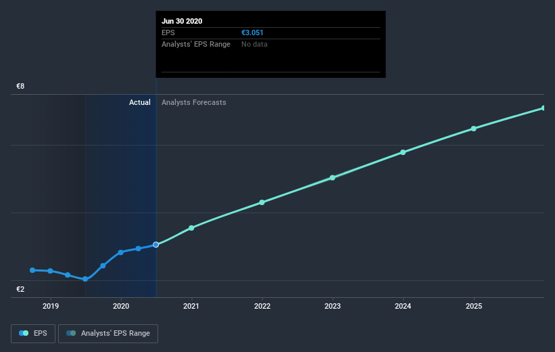Click the €2 y-axis label
This screenshot has width=555, height=352.
click(20, 289)
